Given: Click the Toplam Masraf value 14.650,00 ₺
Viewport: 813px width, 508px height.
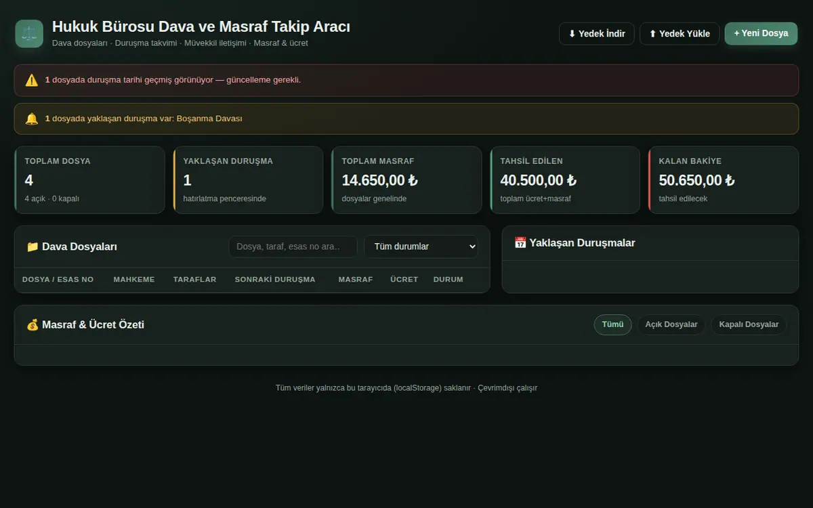Looking at the screenshot, I should [379, 180].
